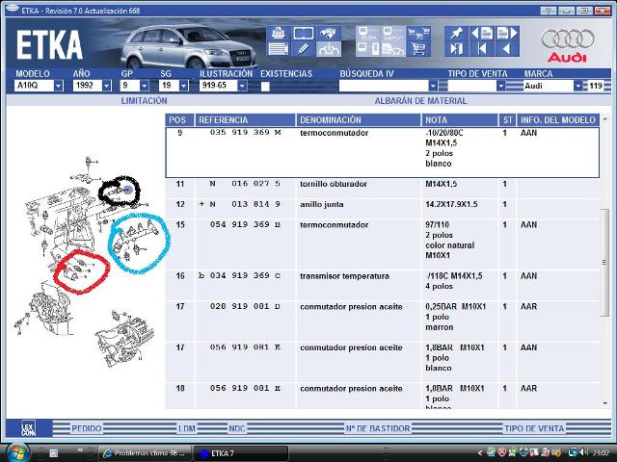The width and height of the screenshot is (617, 462).
Task: Click the INFO. DEL MODELO column header
Action: pyautogui.click(x=558, y=119)
